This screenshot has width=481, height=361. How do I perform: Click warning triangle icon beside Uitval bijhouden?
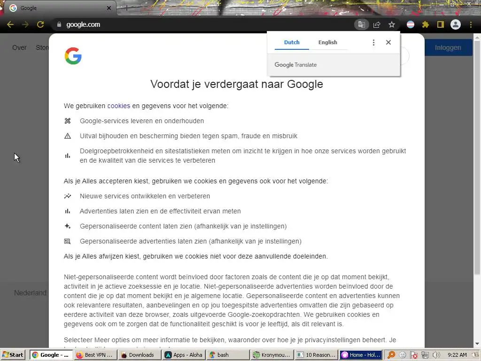pyautogui.click(x=68, y=136)
